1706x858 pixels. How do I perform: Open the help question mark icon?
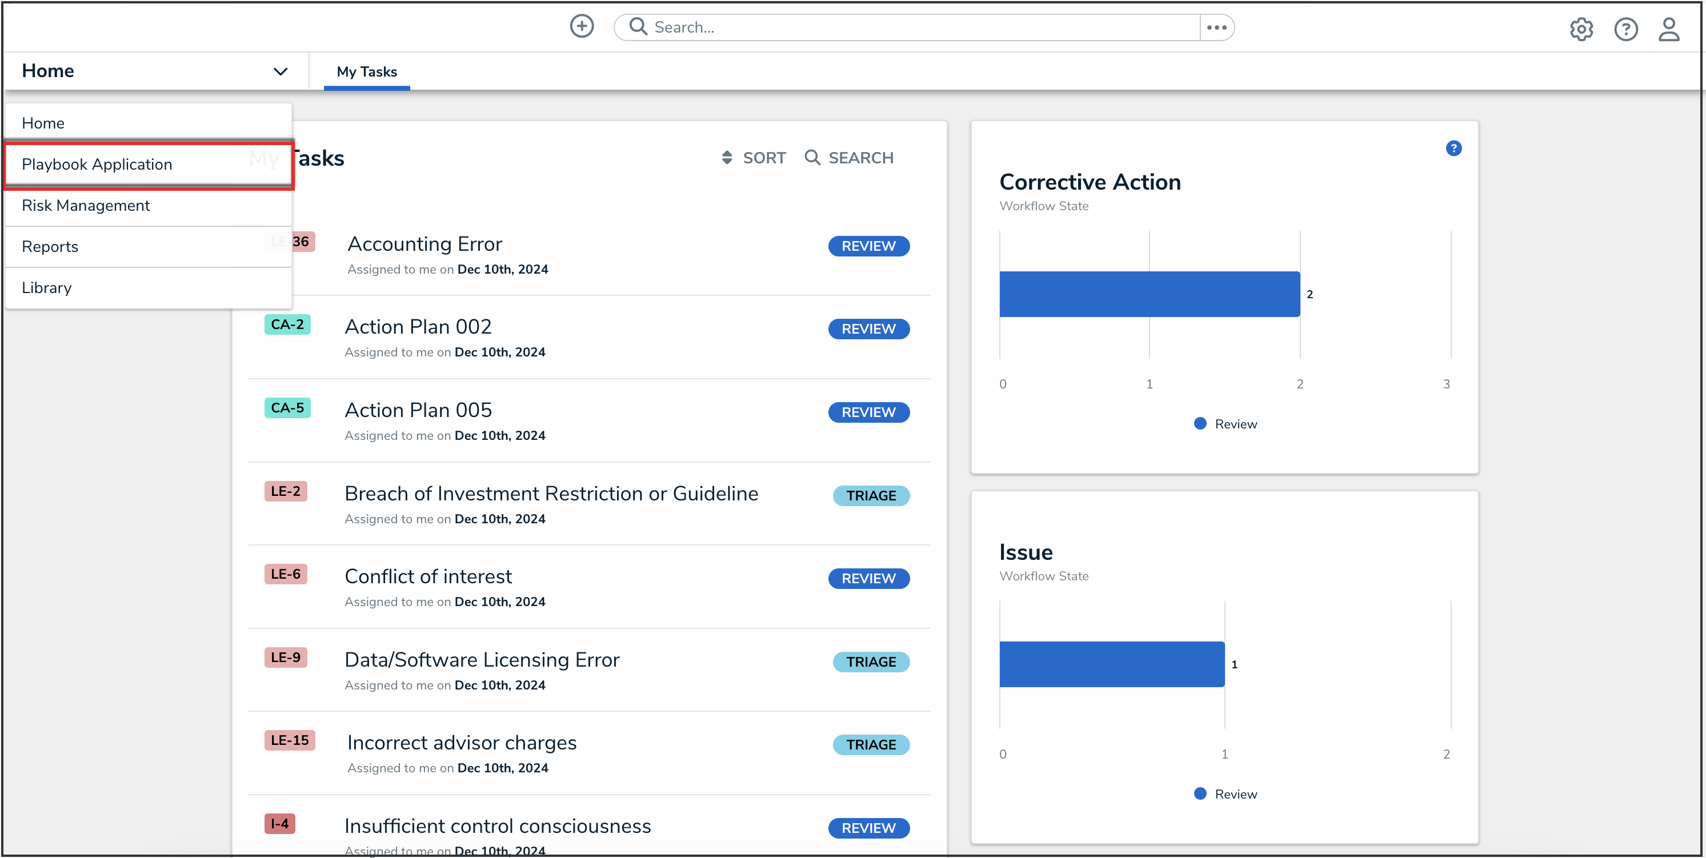1625,29
